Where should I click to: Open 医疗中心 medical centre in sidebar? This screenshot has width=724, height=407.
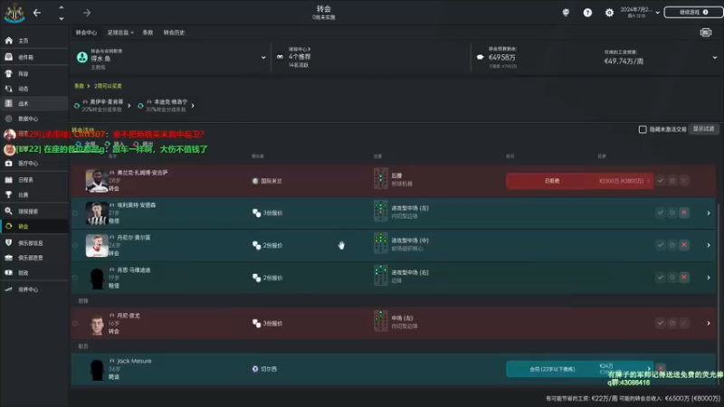click(34, 164)
